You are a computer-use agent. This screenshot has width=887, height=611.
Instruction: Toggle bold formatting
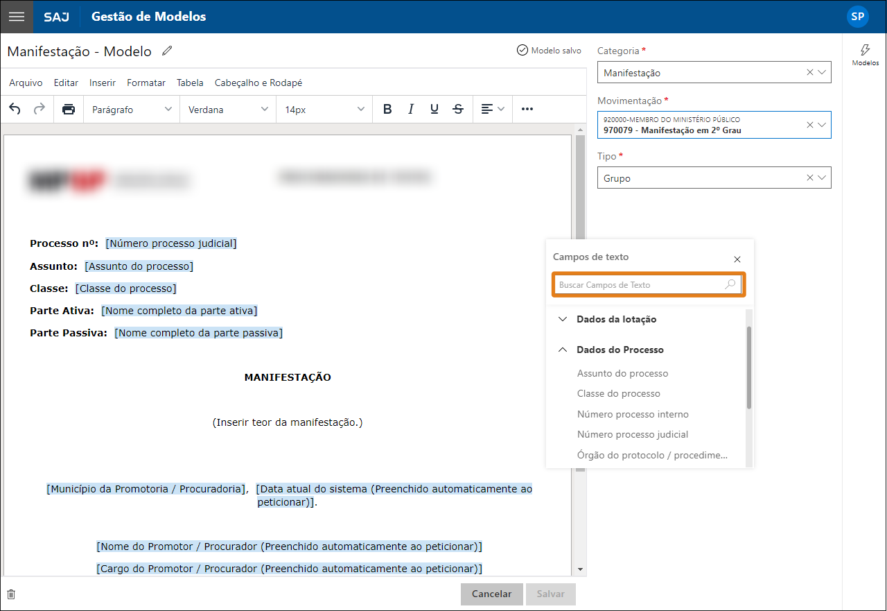click(x=387, y=109)
